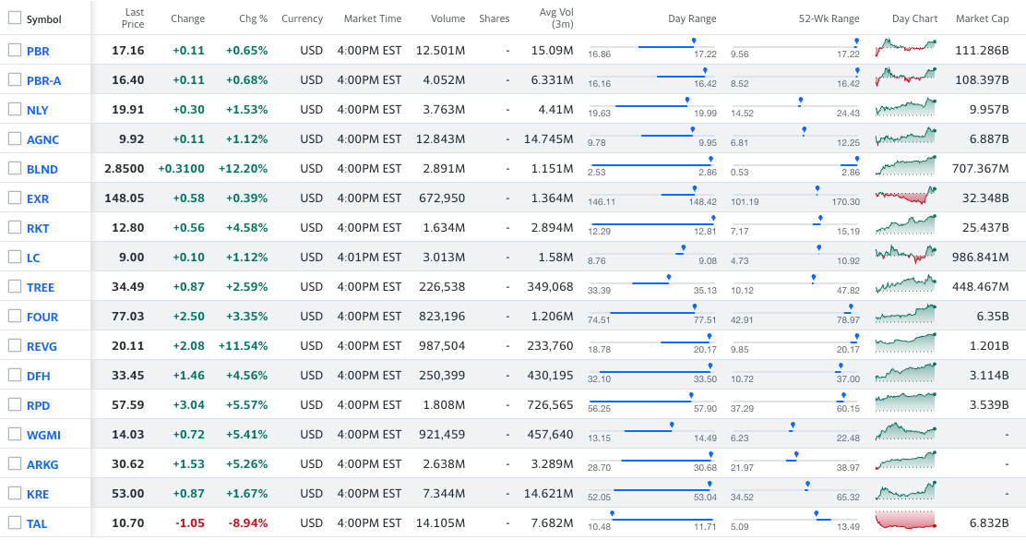The height and width of the screenshot is (552, 1026).
Task: Select the LC row checkbox
Action: (15, 257)
